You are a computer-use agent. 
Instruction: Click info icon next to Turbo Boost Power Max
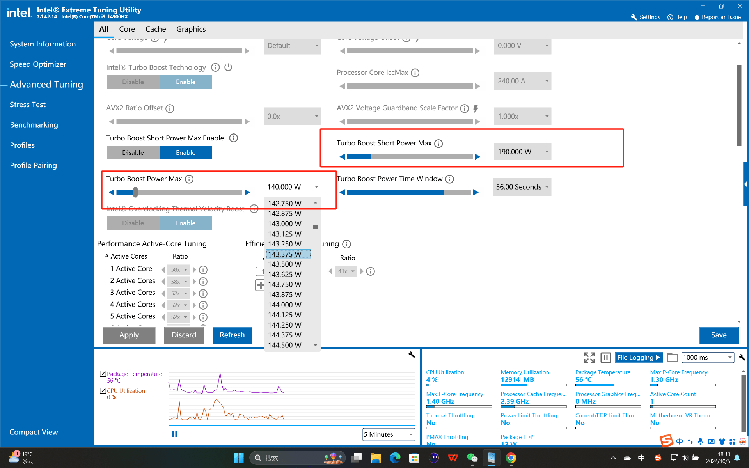click(189, 179)
